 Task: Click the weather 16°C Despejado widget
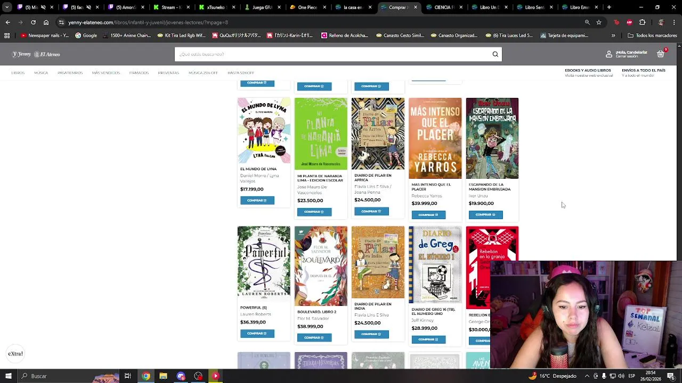(x=552, y=376)
